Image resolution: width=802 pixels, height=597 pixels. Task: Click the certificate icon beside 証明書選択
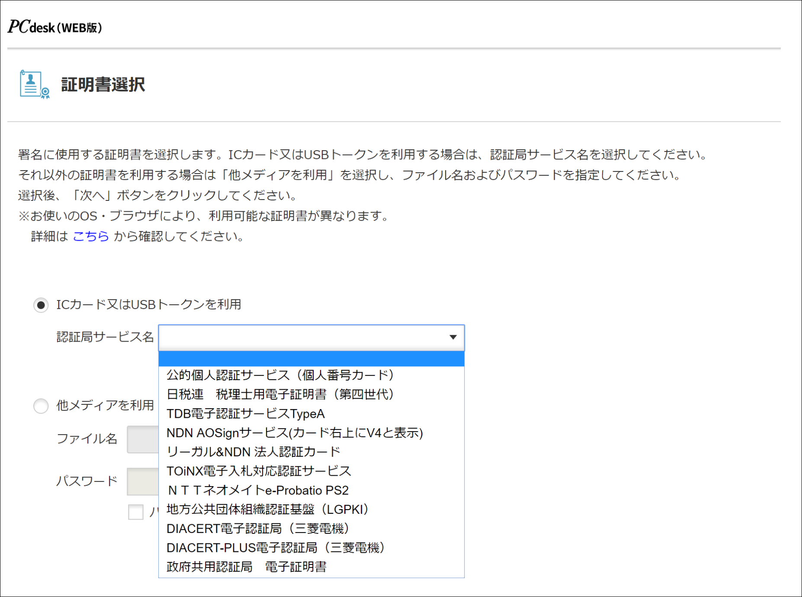[x=35, y=84]
